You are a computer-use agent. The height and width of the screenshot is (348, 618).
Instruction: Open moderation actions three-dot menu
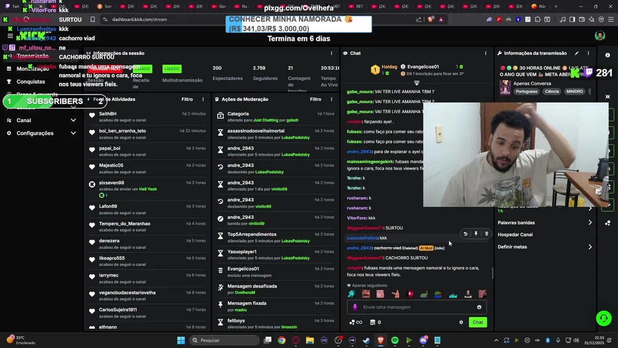[x=331, y=99]
